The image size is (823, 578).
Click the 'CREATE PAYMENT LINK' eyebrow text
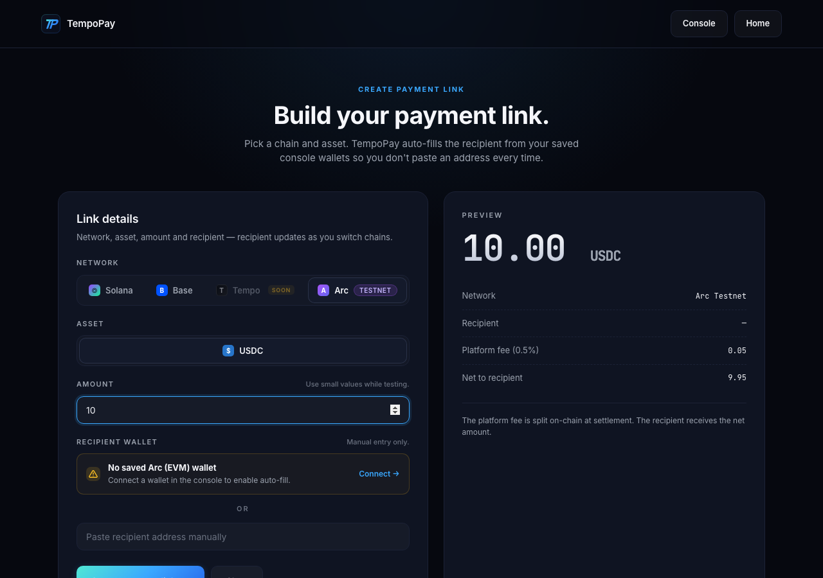tap(411, 89)
